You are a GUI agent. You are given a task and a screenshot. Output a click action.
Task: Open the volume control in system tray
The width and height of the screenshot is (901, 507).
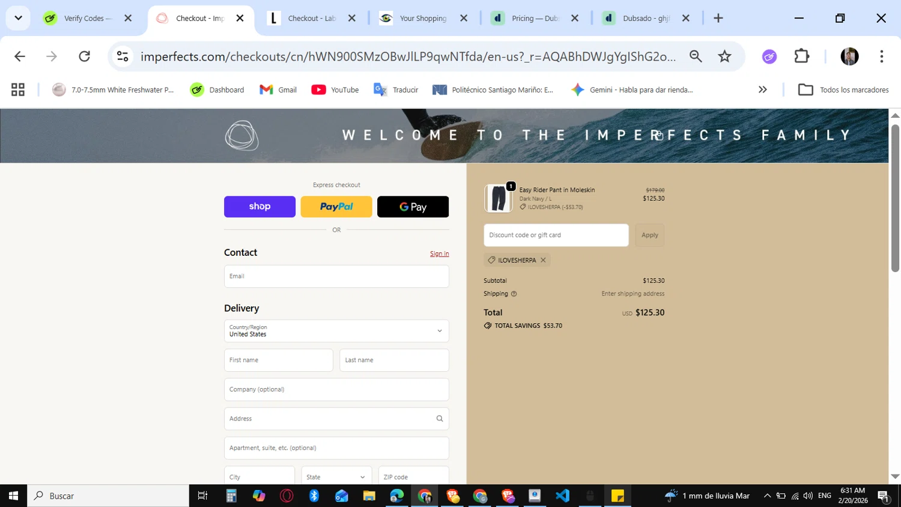coord(808,496)
